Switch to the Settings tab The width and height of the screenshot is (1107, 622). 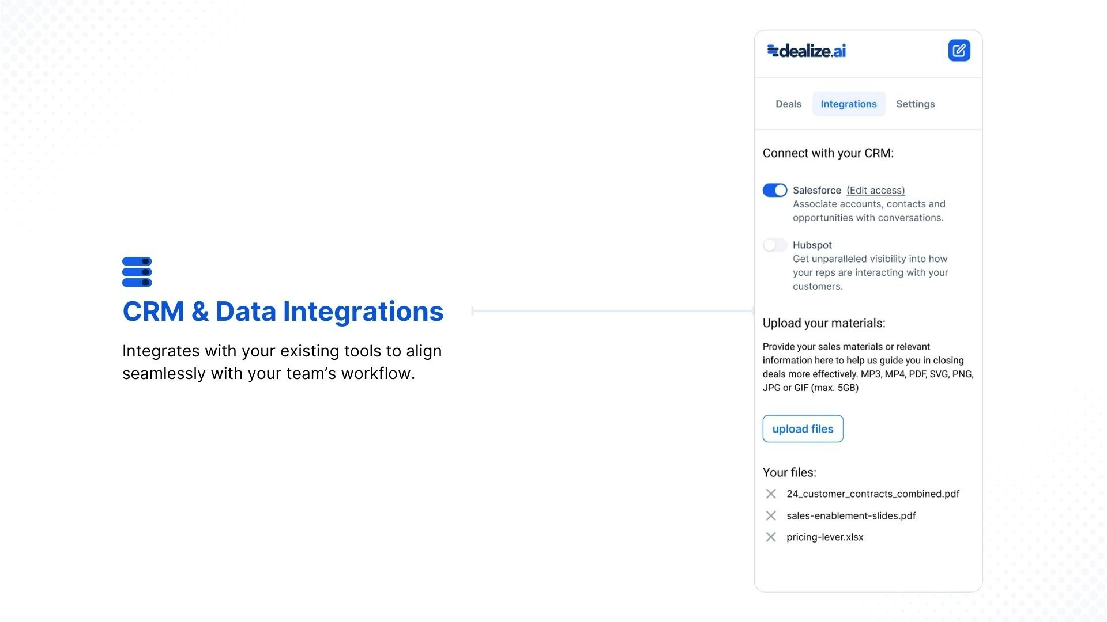(915, 104)
